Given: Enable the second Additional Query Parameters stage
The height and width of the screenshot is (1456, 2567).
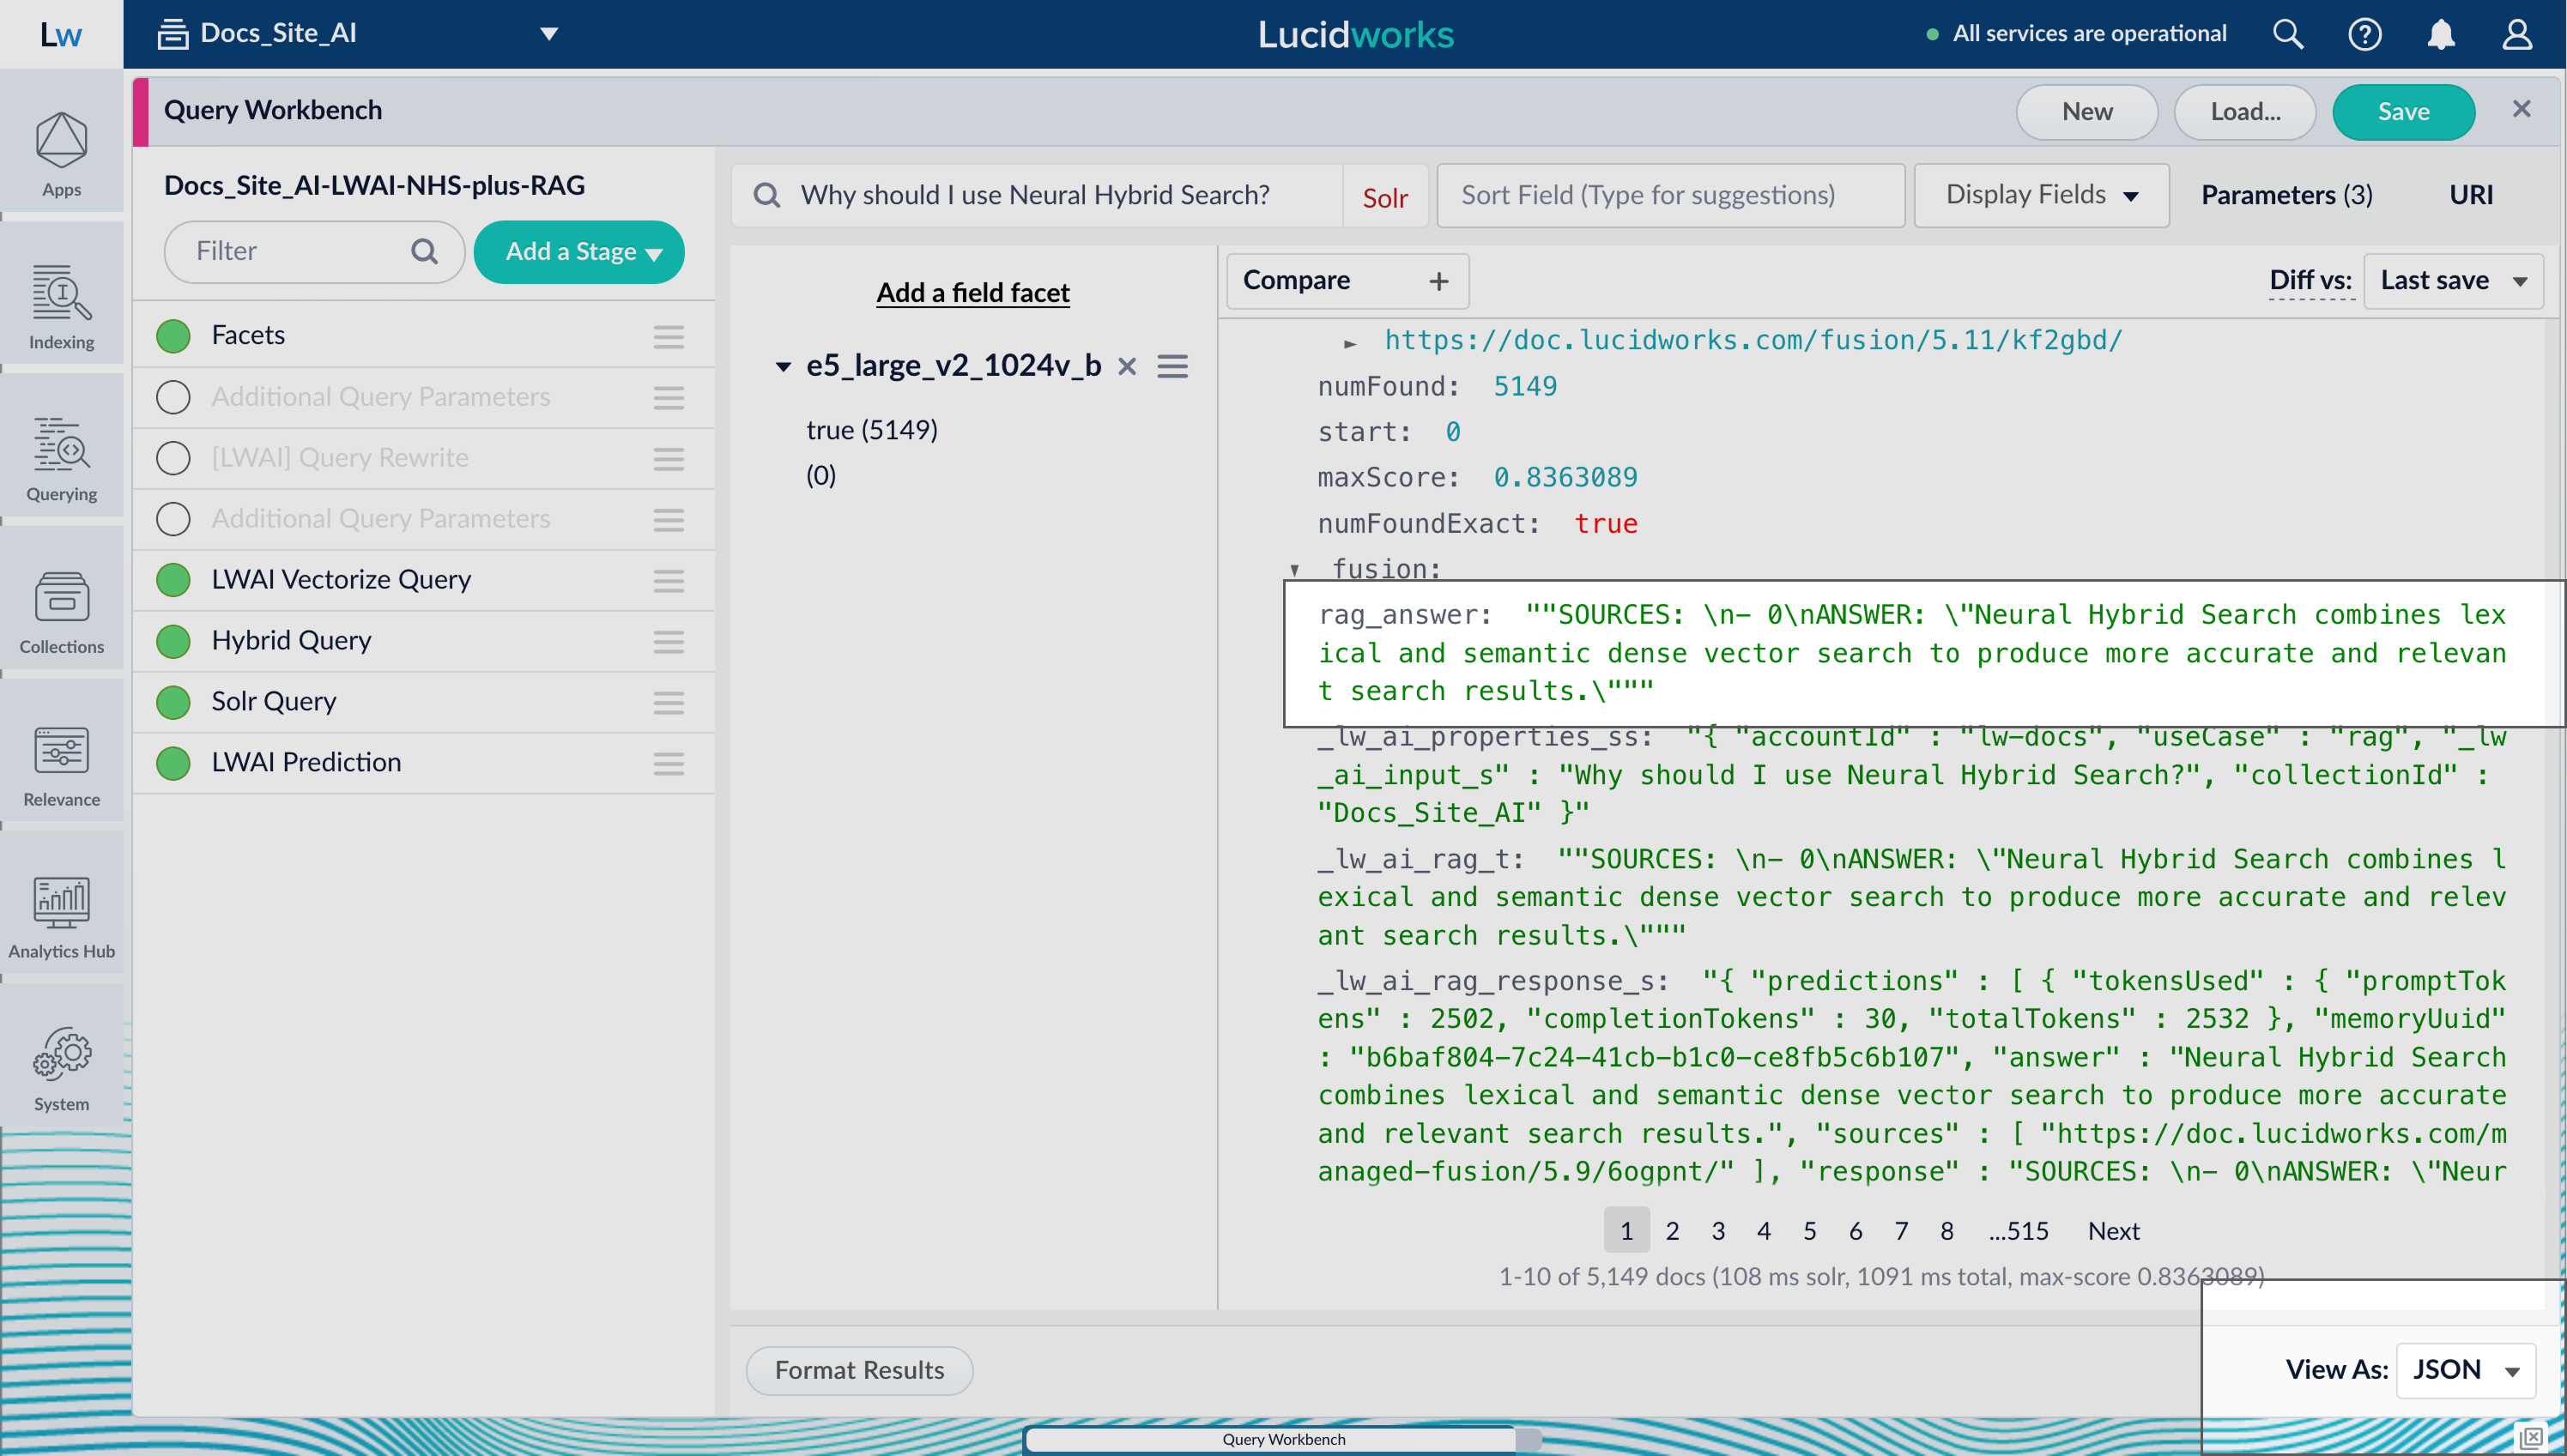Looking at the screenshot, I should 173,519.
